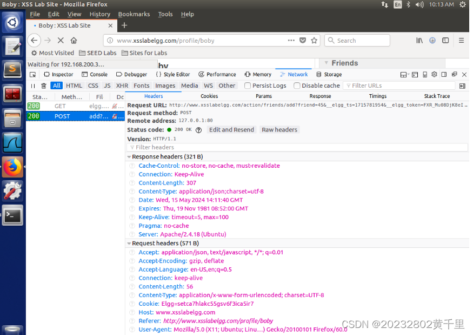Open Most Visited bookmarks
The height and width of the screenshot is (335, 473).
pos(52,53)
